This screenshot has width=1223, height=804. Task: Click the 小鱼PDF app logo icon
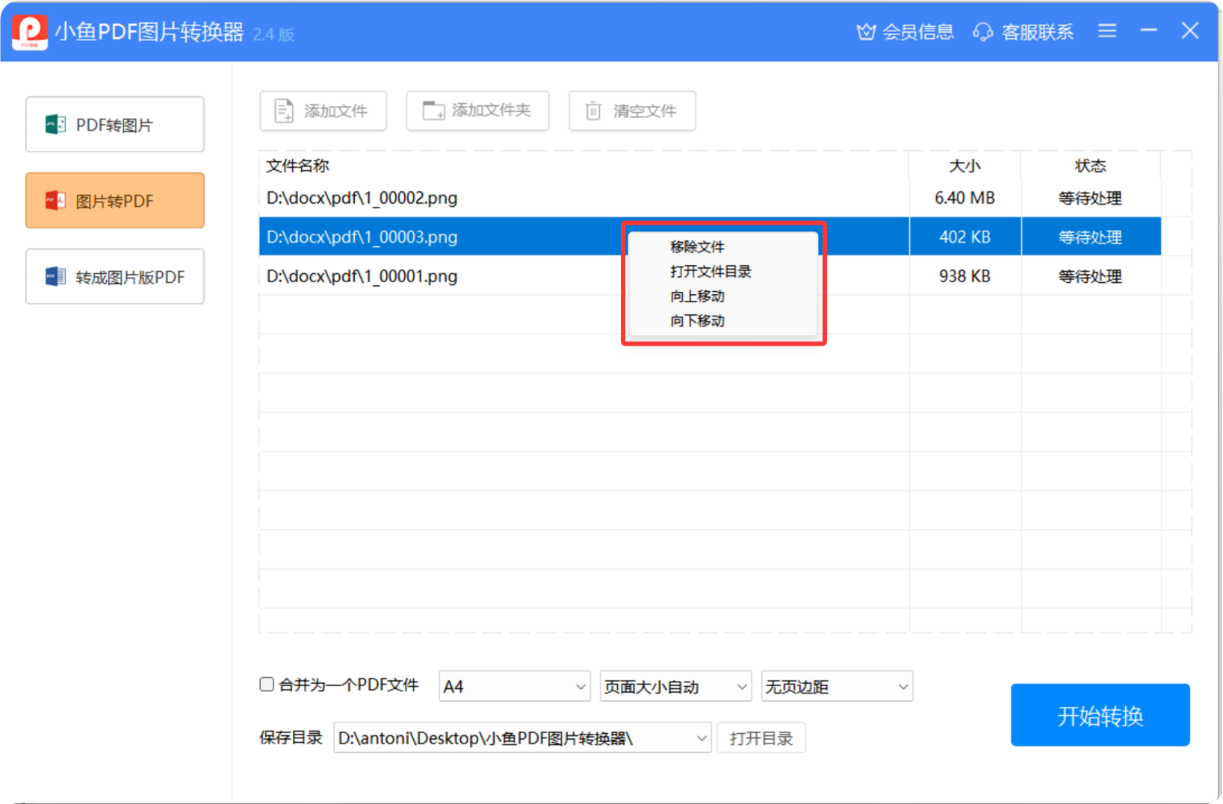click(30, 32)
